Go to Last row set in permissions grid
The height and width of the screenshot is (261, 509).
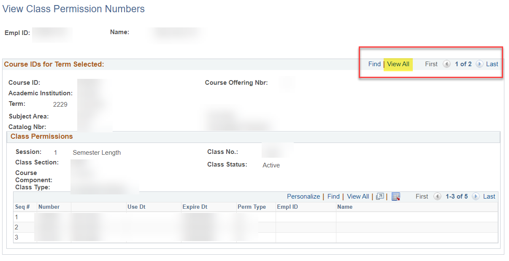(489, 196)
